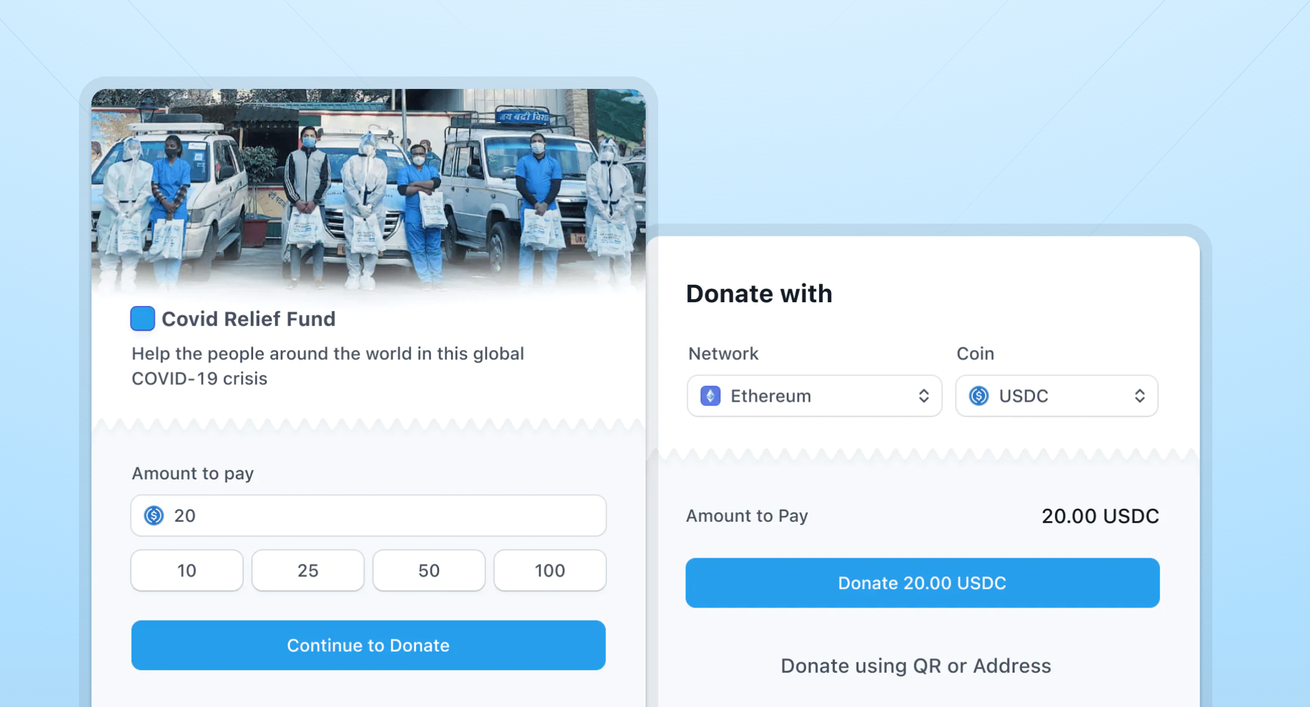
Task: Focus the Amount to pay input field
Action: pyautogui.click(x=368, y=515)
